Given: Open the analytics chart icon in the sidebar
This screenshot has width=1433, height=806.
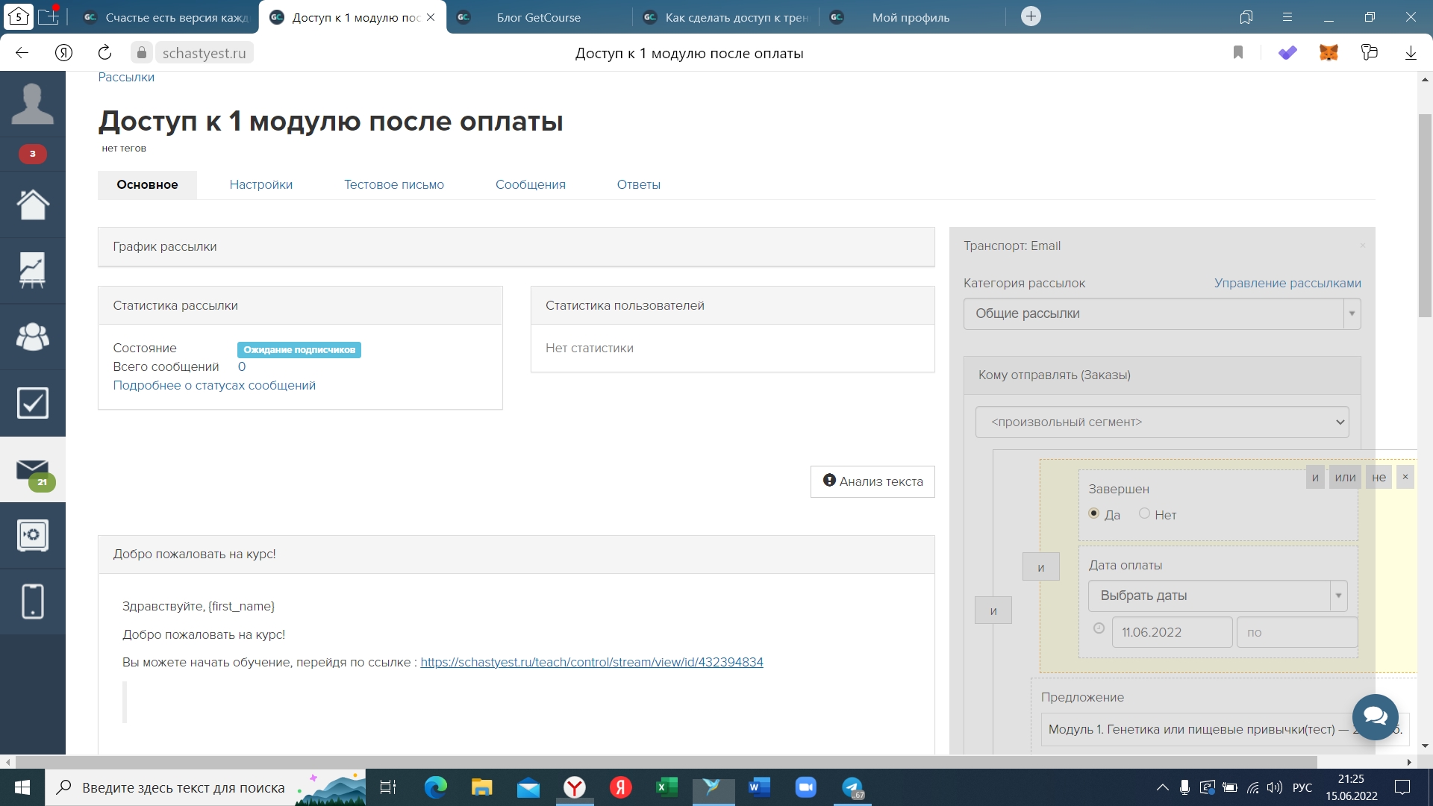Looking at the screenshot, I should (x=32, y=270).
